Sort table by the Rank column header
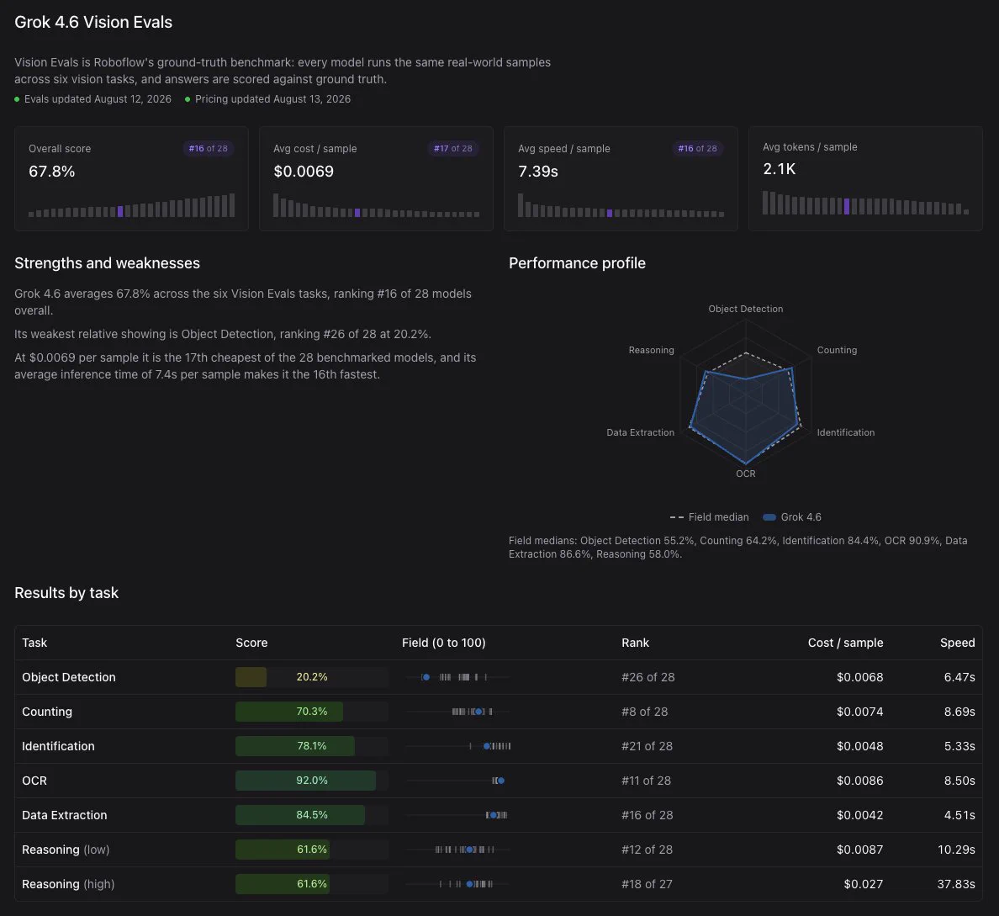999x916 pixels. [635, 643]
